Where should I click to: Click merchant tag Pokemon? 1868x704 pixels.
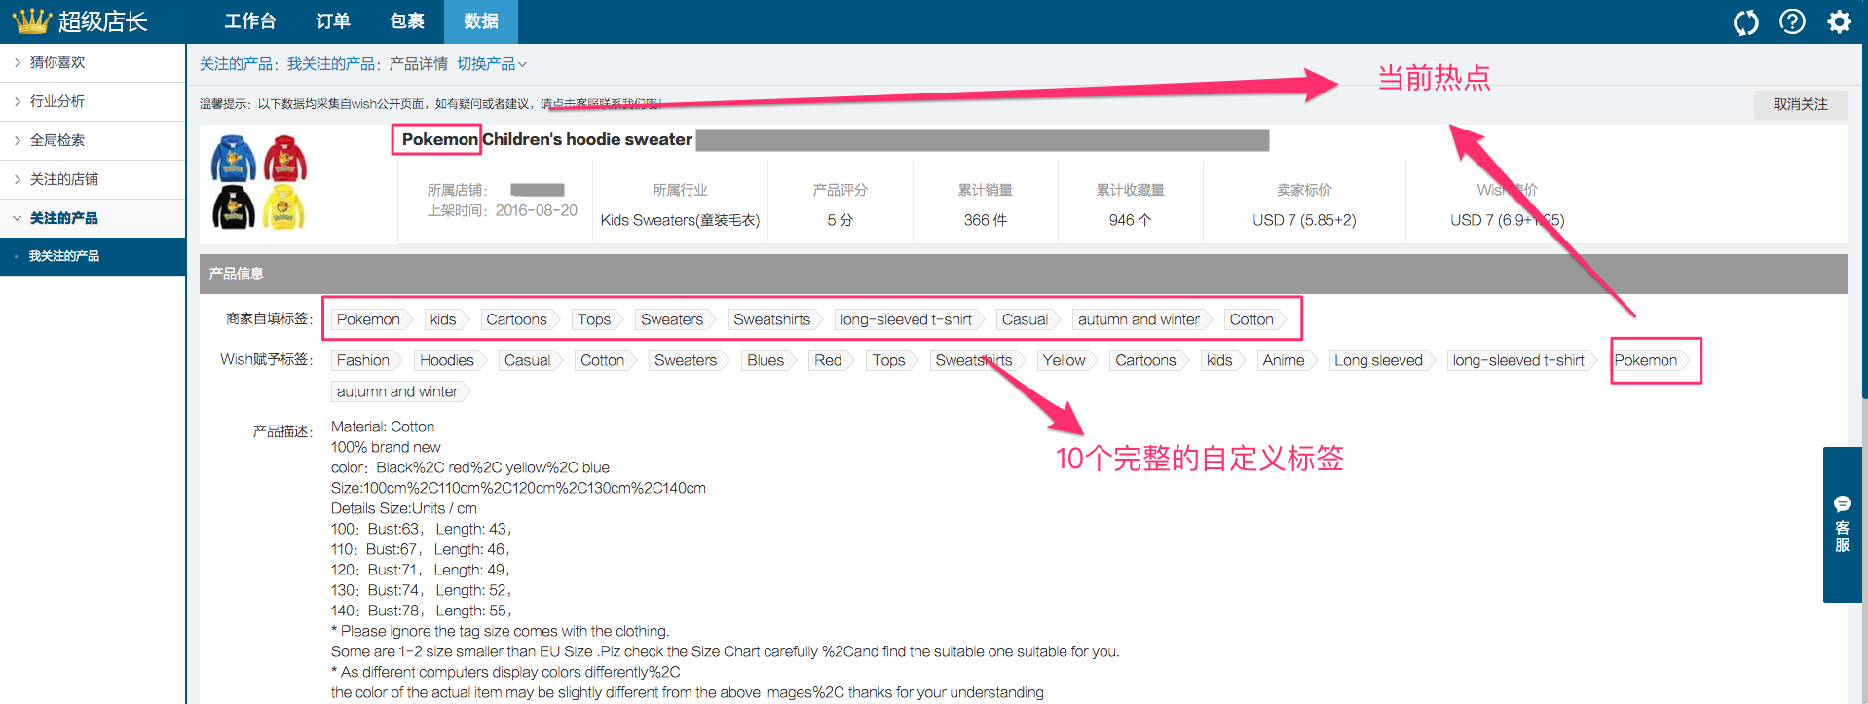tap(370, 319)
